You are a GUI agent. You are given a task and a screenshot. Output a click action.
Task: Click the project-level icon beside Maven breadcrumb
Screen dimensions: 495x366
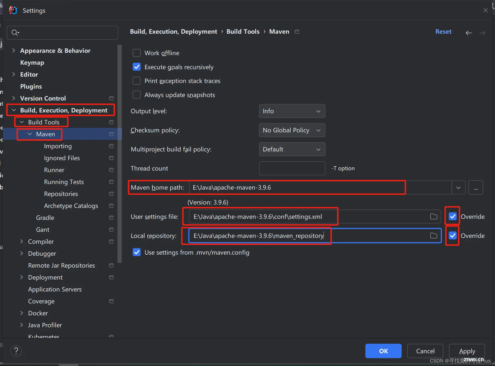(297, 32)
